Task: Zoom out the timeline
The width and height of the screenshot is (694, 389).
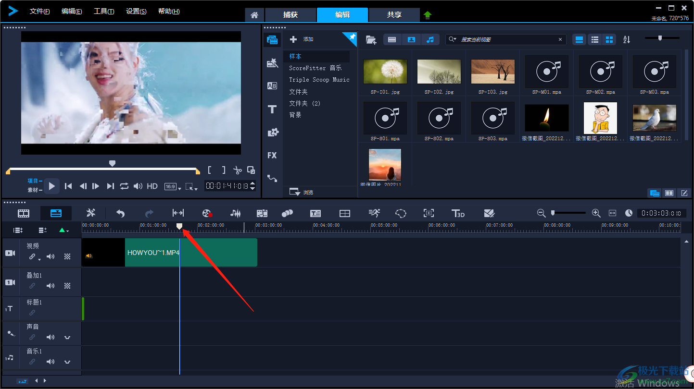Action: point(541,213)
